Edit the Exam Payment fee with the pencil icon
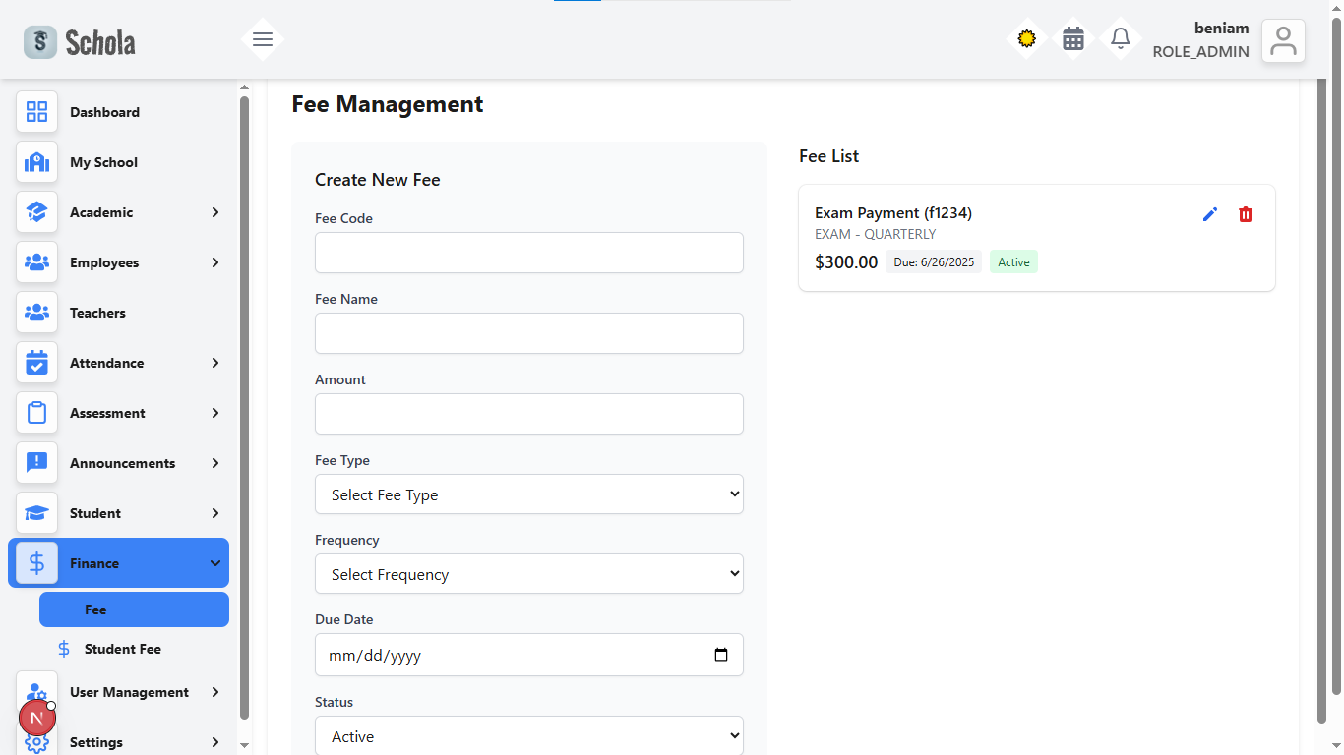 [1209, 213]
